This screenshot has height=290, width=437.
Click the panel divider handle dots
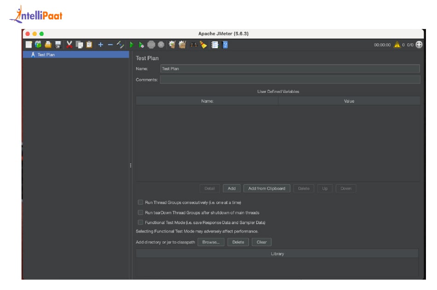[x=131, y=165]
